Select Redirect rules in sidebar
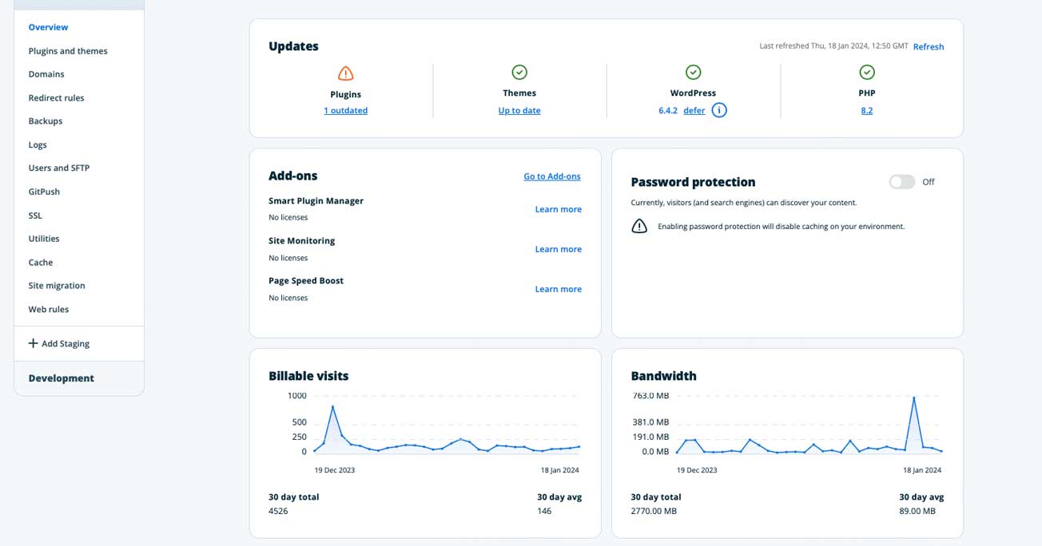Screen dimensions: 1042x546 [56, 98]
